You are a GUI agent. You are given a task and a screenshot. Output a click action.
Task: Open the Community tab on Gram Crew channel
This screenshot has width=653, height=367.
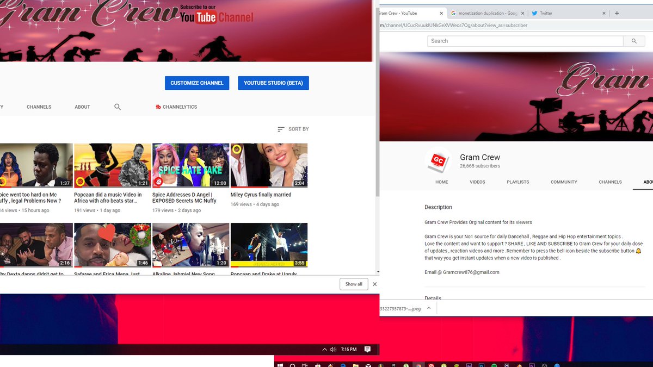click(564, 182)
